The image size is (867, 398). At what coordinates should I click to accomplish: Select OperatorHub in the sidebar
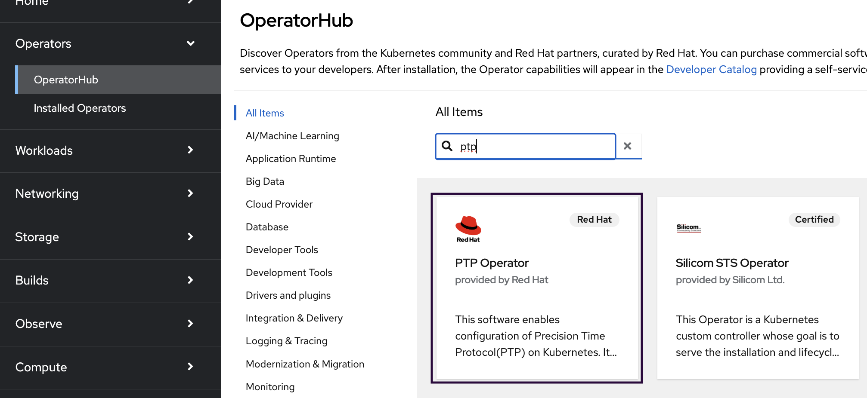click(x=66, y=80)
